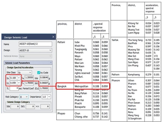Click the Tha Song Yang district entry
162x122 pixels.
(x=135, y=40)
